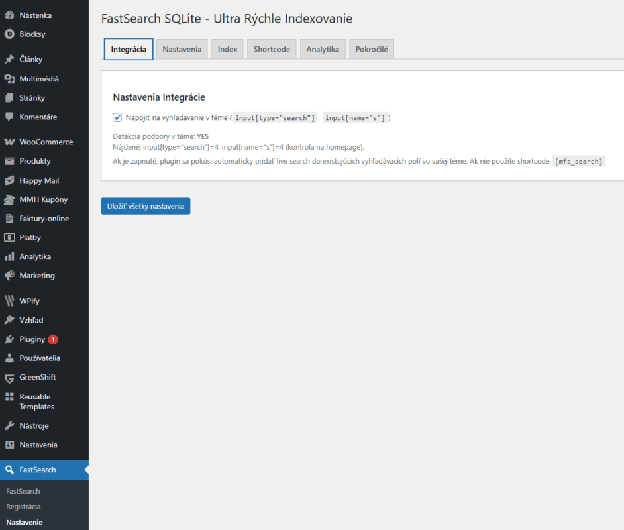Viewport: 624px width, 530px height.
Task: Switch to the Index tab
Action: (x=227, y=48)
